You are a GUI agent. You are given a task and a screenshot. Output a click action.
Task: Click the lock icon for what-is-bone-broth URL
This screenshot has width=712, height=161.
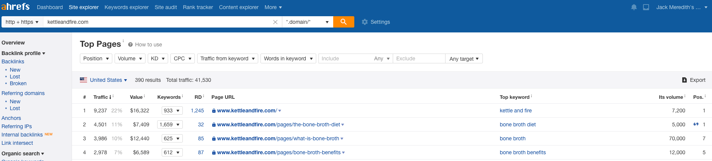[214, 138]
